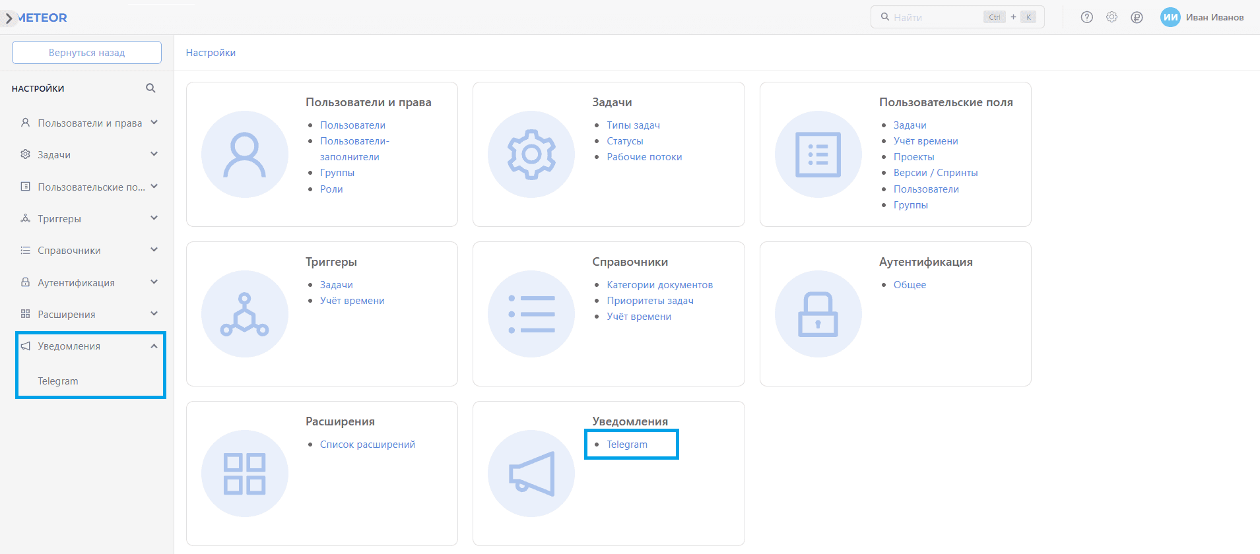Click the Notifications megaphone card icon
The image size is (1260, 554).
tap(531, 474)
